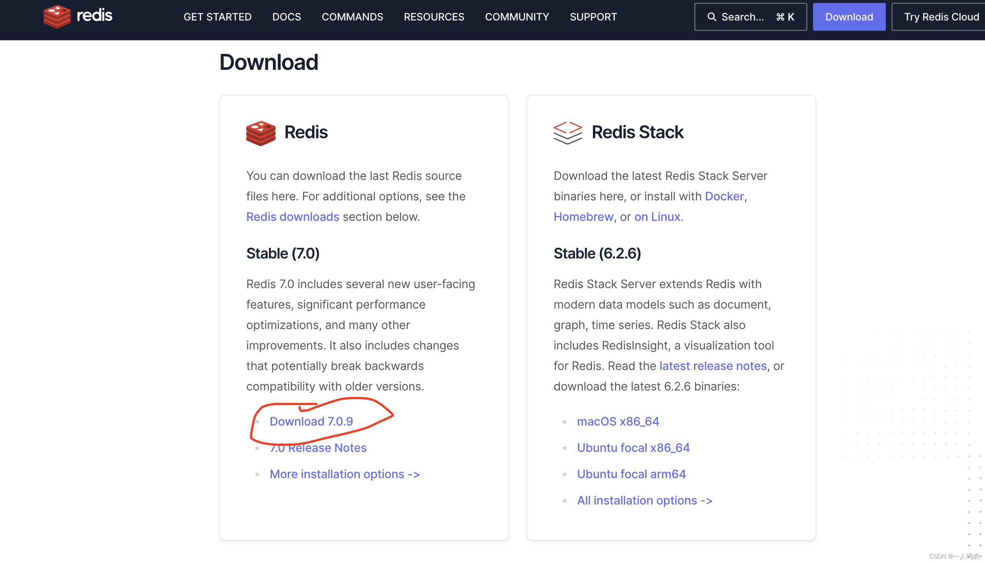The width and height of the screenshot is (985, 563).
Task: Go to the COMMANDS page
Action: pos(352,16)
